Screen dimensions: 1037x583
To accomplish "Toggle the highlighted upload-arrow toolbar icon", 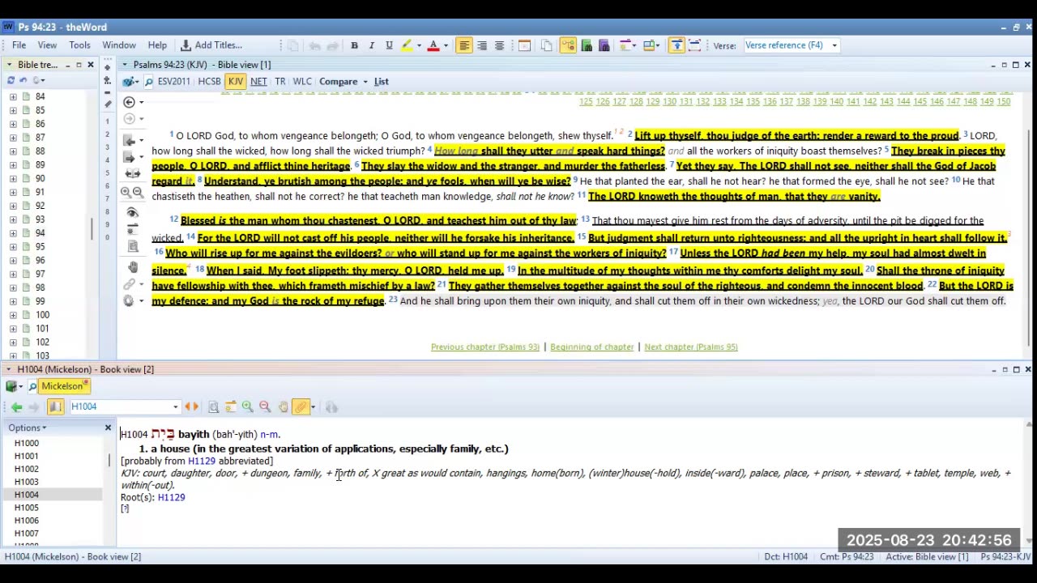I will [x=676, y=45].
